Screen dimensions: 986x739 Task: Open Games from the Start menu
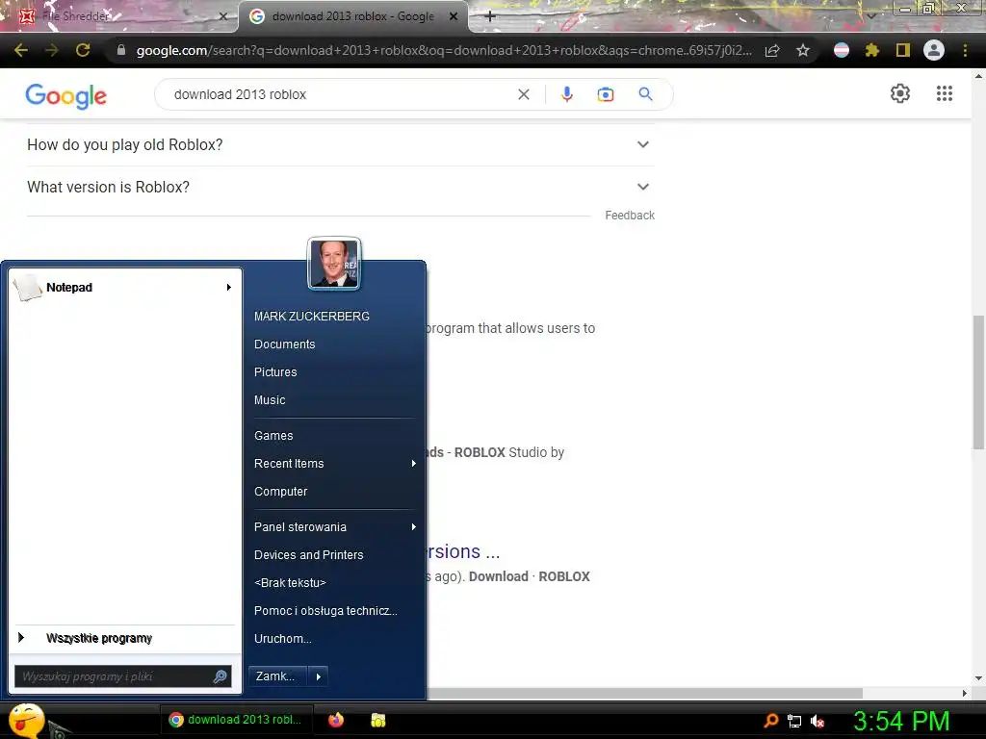tap(273, 436)
